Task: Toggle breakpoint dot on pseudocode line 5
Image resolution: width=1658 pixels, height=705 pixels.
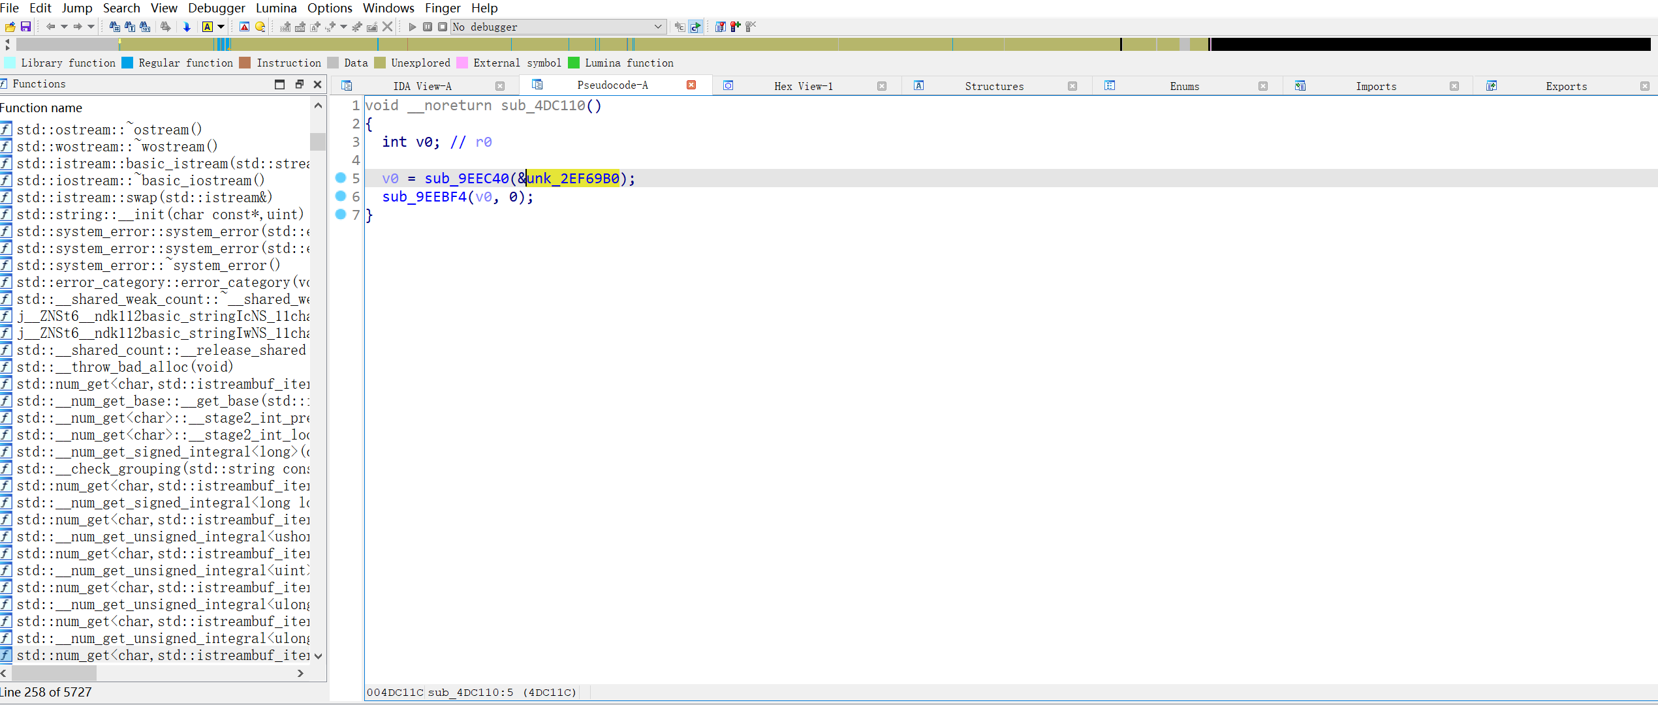Action: [341, 177]
